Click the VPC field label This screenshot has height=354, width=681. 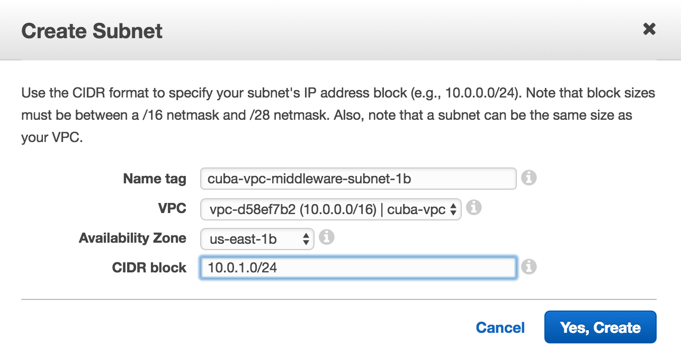172,208
